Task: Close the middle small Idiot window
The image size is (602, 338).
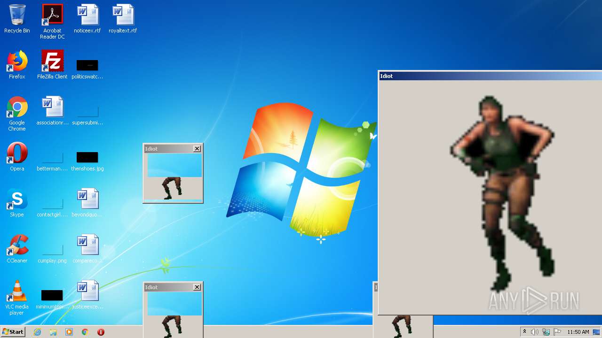Action: 197,148
